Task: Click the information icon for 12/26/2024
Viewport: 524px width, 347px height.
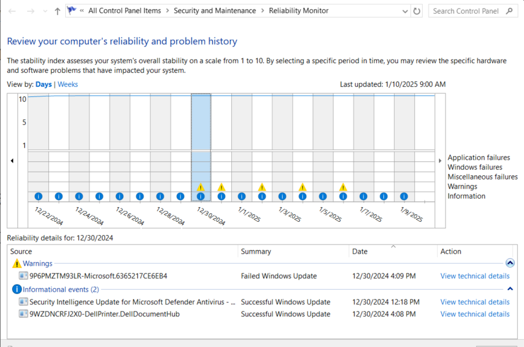Action: click(x=120, y=196)
